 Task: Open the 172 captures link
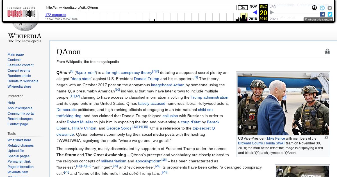pos(56,15)
